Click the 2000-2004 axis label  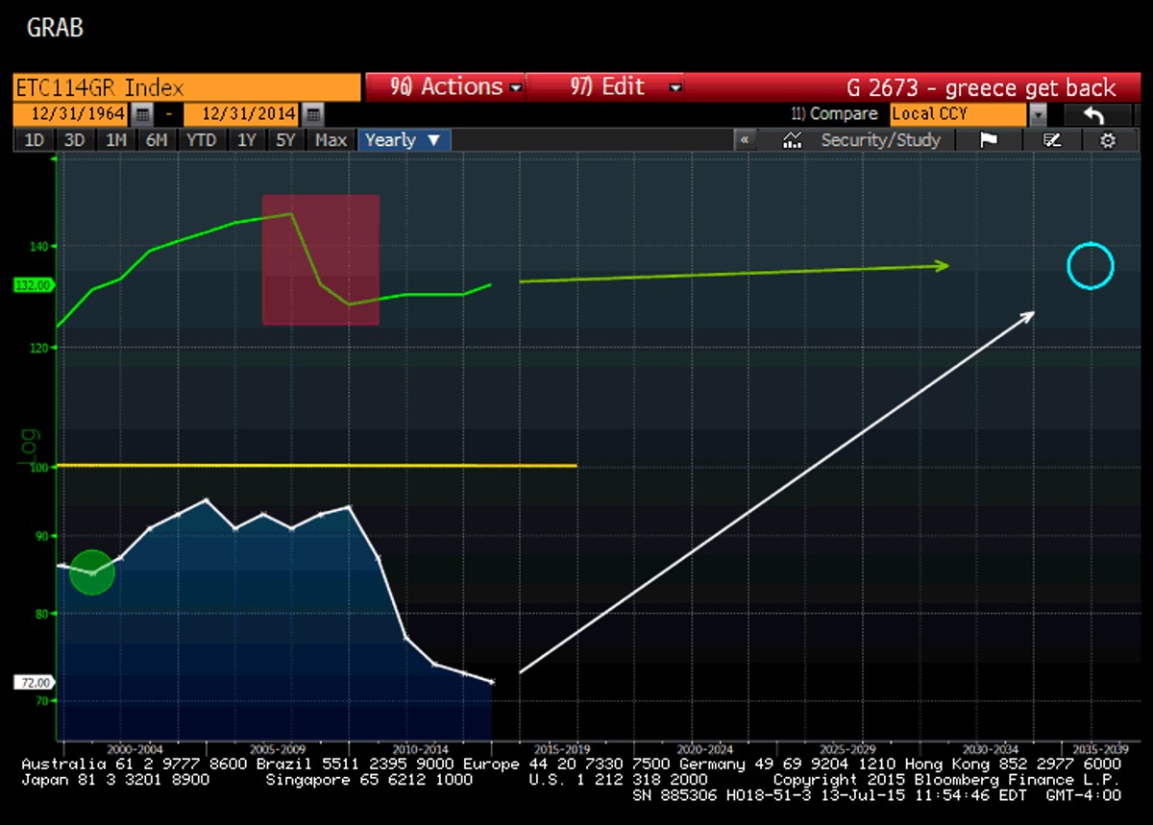[134, 749]
